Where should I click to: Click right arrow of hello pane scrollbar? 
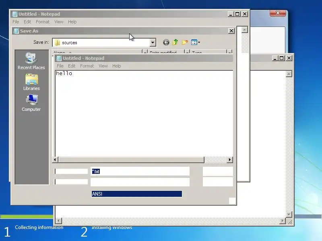coord(230,159)
